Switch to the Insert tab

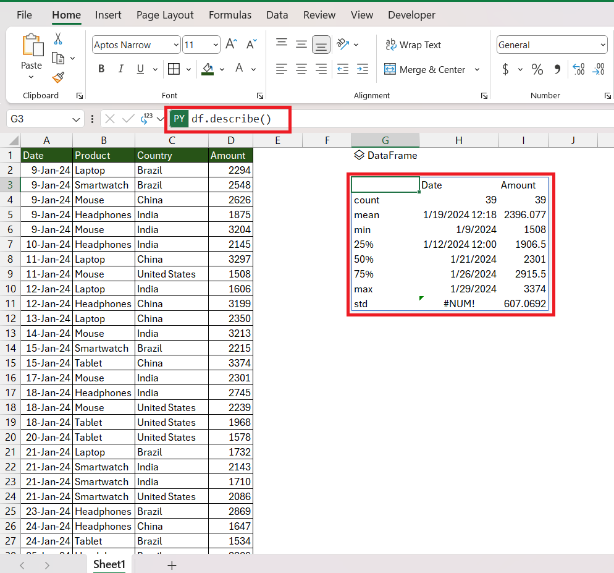[108, 15]
